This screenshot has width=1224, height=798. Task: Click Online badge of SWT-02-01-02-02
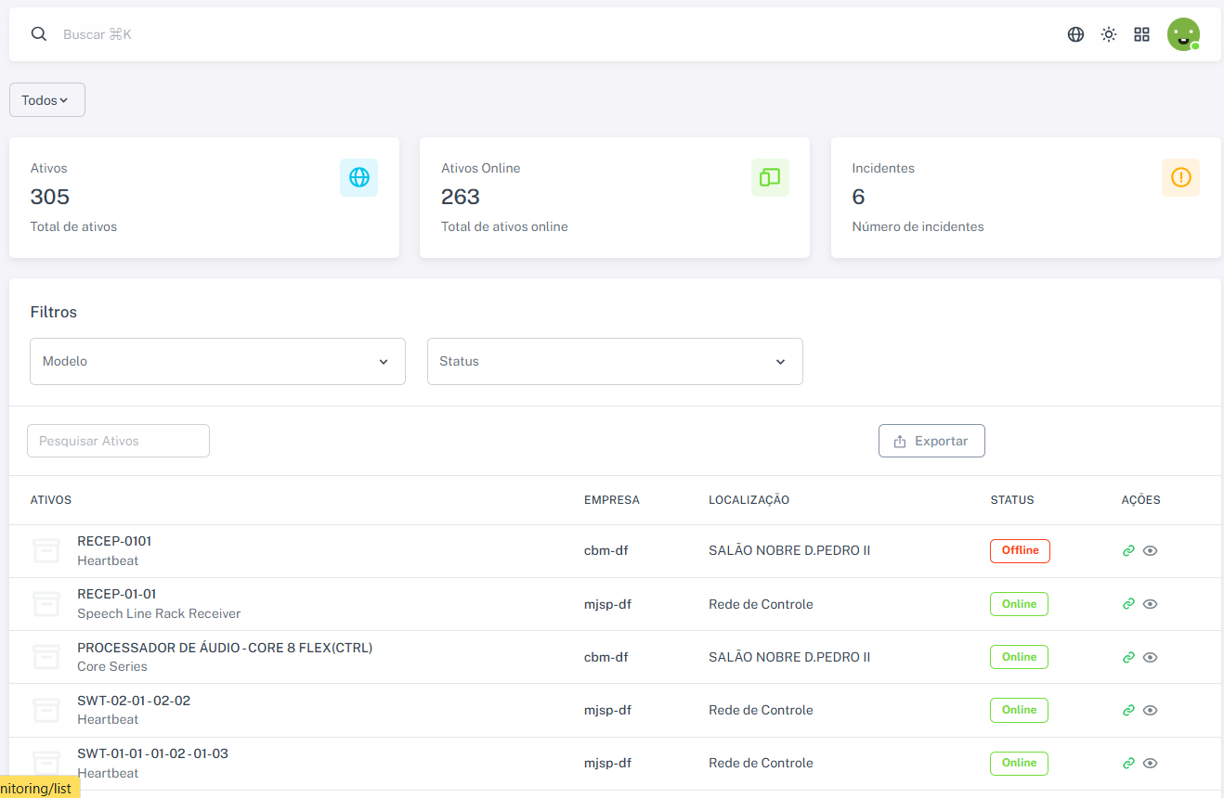1019,710
